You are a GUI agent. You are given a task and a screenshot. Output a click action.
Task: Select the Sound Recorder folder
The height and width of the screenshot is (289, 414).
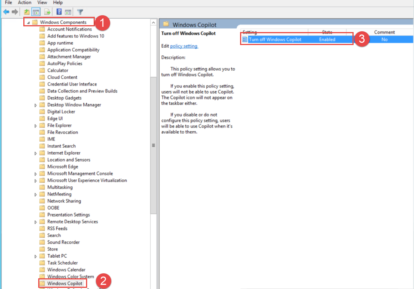click(x=63, y=242)
